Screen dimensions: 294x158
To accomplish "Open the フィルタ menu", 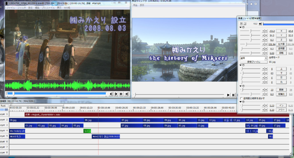I will (22, 8).
